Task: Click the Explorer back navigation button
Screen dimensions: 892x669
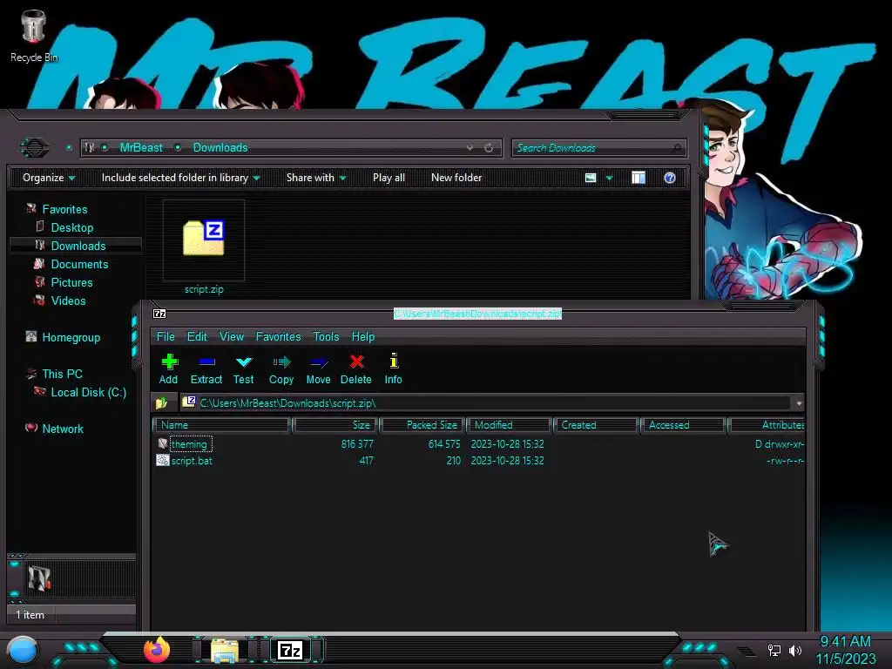Action: 35,148
